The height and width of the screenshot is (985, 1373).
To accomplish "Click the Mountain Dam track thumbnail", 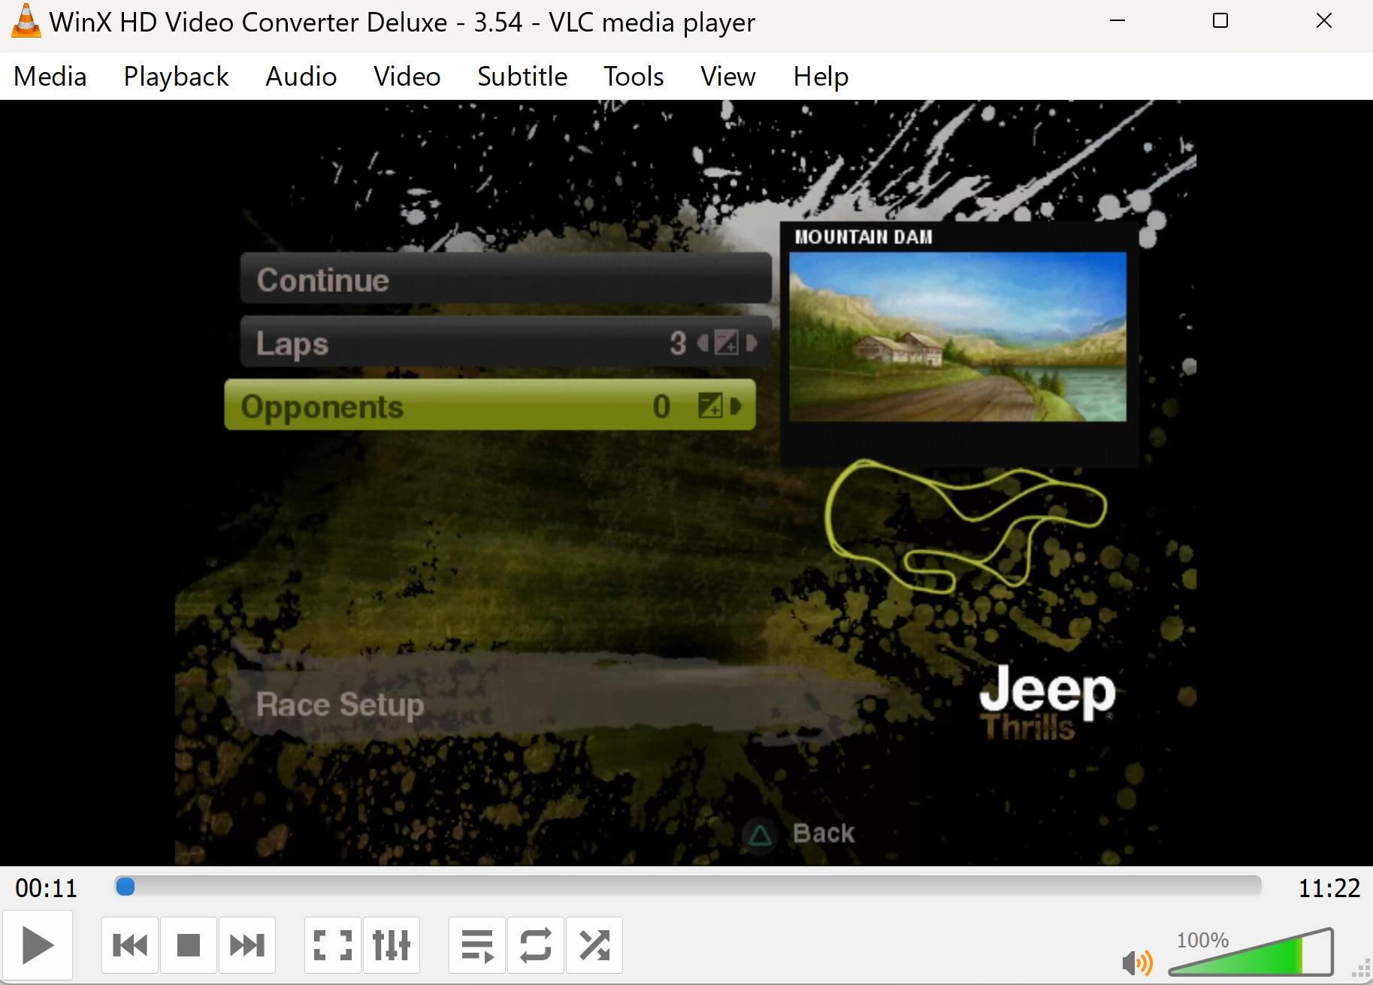I will (957, 337).
